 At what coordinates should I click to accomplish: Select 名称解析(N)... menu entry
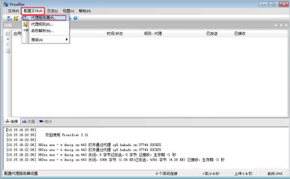point(46,31)
